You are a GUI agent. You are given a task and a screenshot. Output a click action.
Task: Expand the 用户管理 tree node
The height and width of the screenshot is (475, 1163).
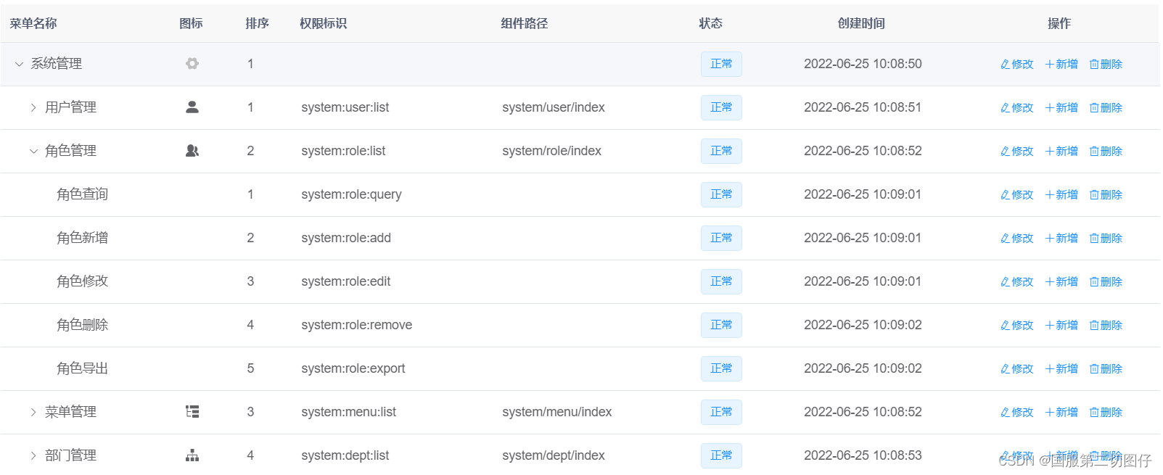pos(33,107)
